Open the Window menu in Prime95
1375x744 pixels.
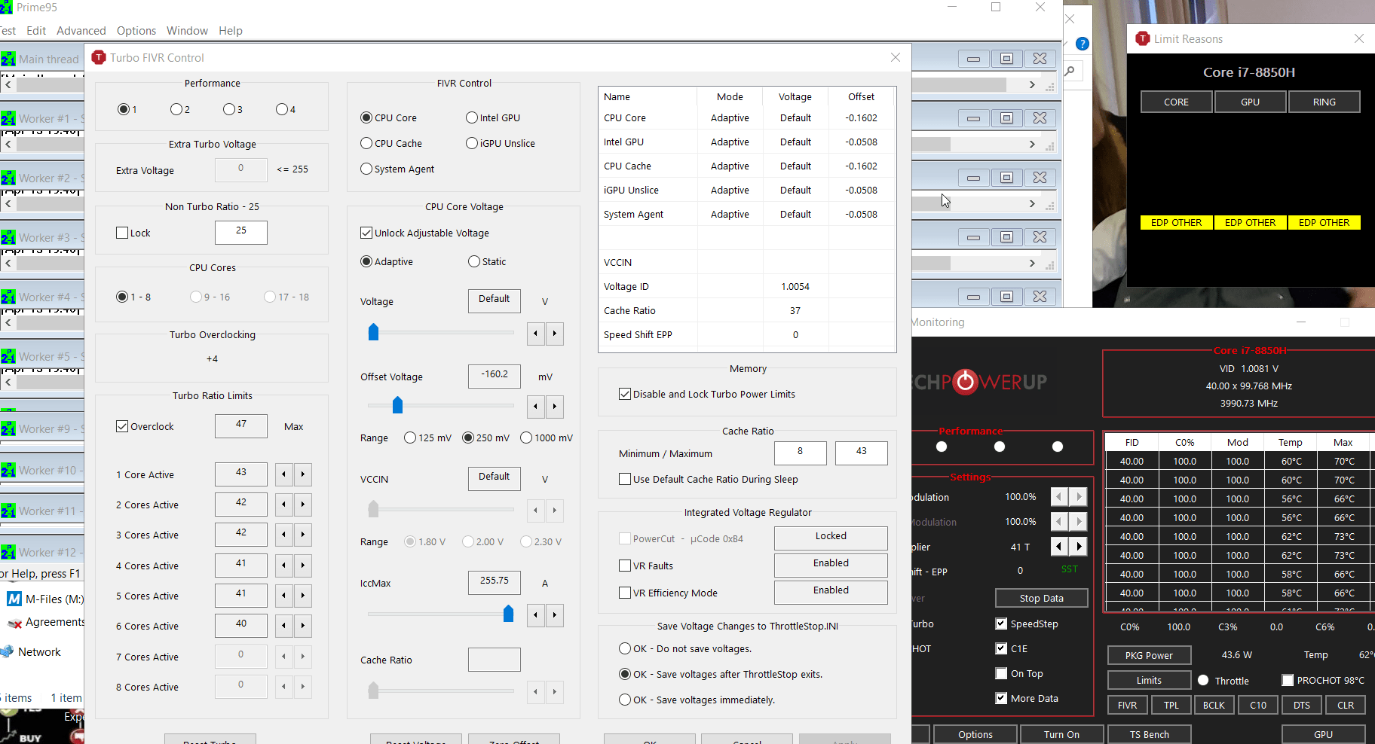tap(187, 31)
